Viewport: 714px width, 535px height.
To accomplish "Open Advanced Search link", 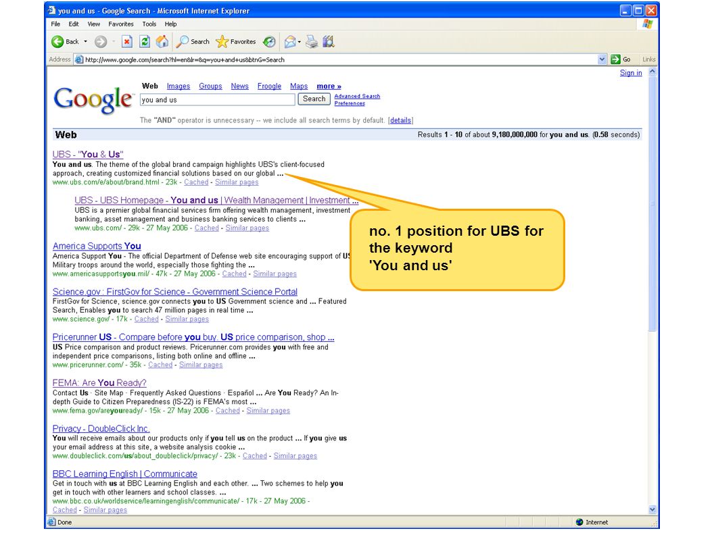I will click(357, 97).
